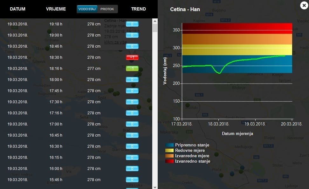Click the green water level line on chart
Image resolution: width=309 pixels, height=189 pixels.
(x=248, y=59)
